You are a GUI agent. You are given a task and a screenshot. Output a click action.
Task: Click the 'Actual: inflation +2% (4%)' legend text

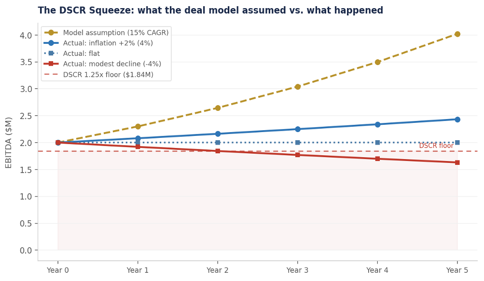108,43
